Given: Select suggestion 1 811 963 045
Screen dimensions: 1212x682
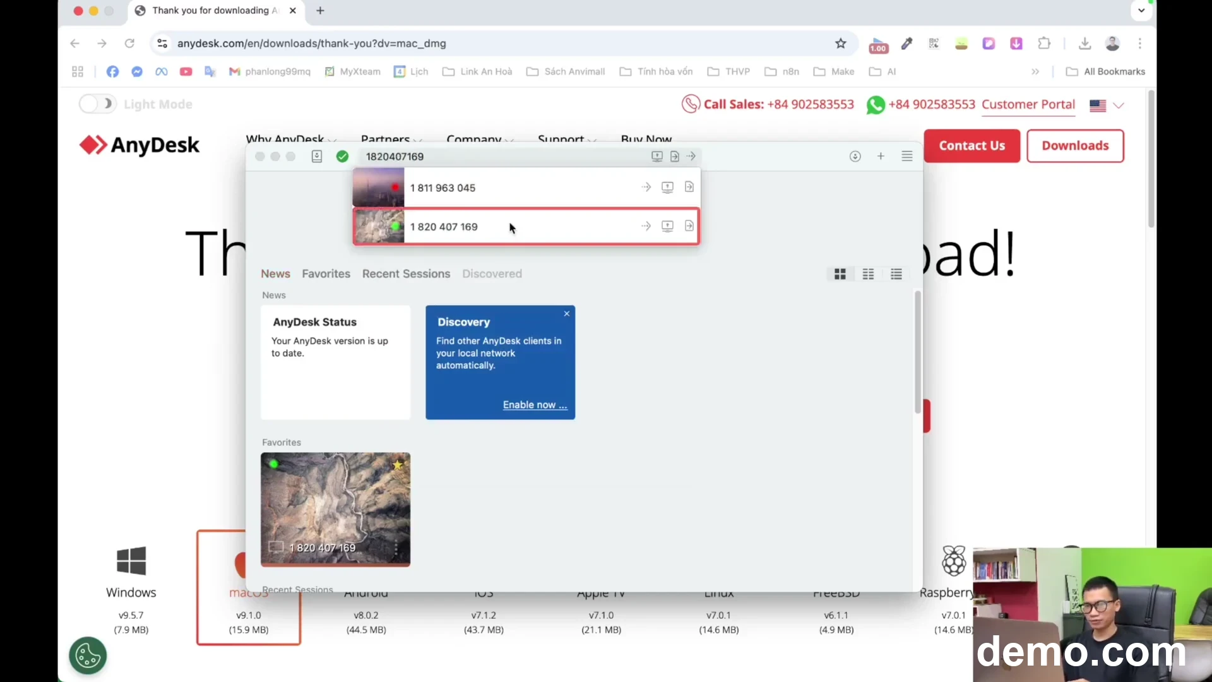Looking at the screenshot, I should [526, 188].
